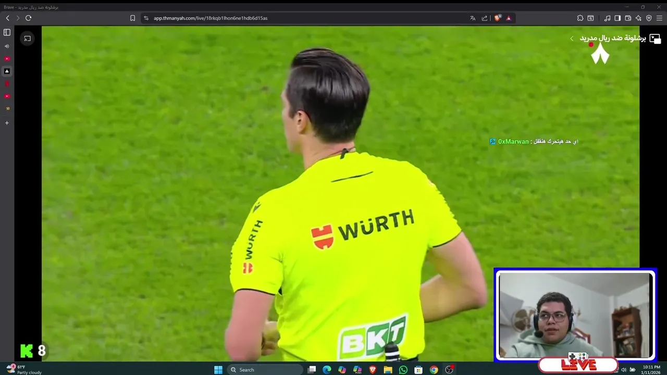The width and height of the screenshot is (667, 375).
Task: Toggle the browser sidebar panel icon
Action: click(x=617, y=18)
